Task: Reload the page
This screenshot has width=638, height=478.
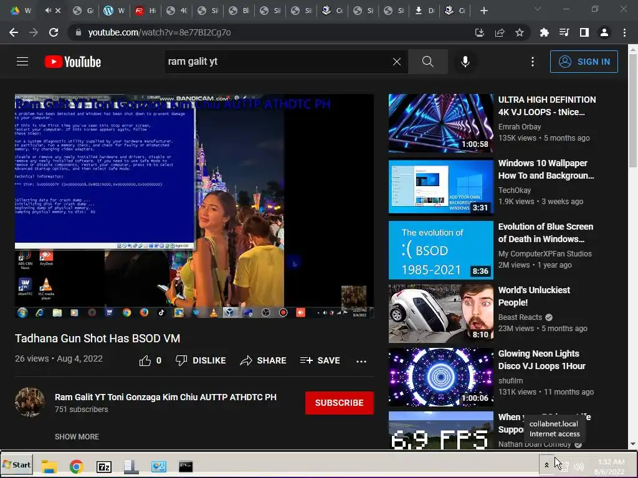Action: click(54, 32)
